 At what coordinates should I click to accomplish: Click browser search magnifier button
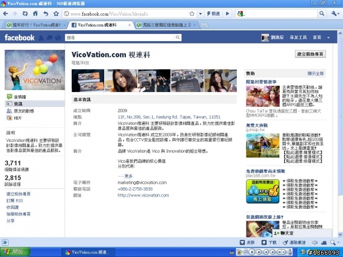pyautogui.click(x=322, y=14)
